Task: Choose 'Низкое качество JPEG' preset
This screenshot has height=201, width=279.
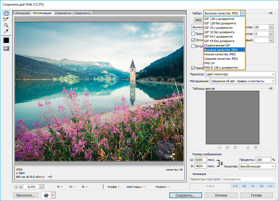Action: coord(224,54)
